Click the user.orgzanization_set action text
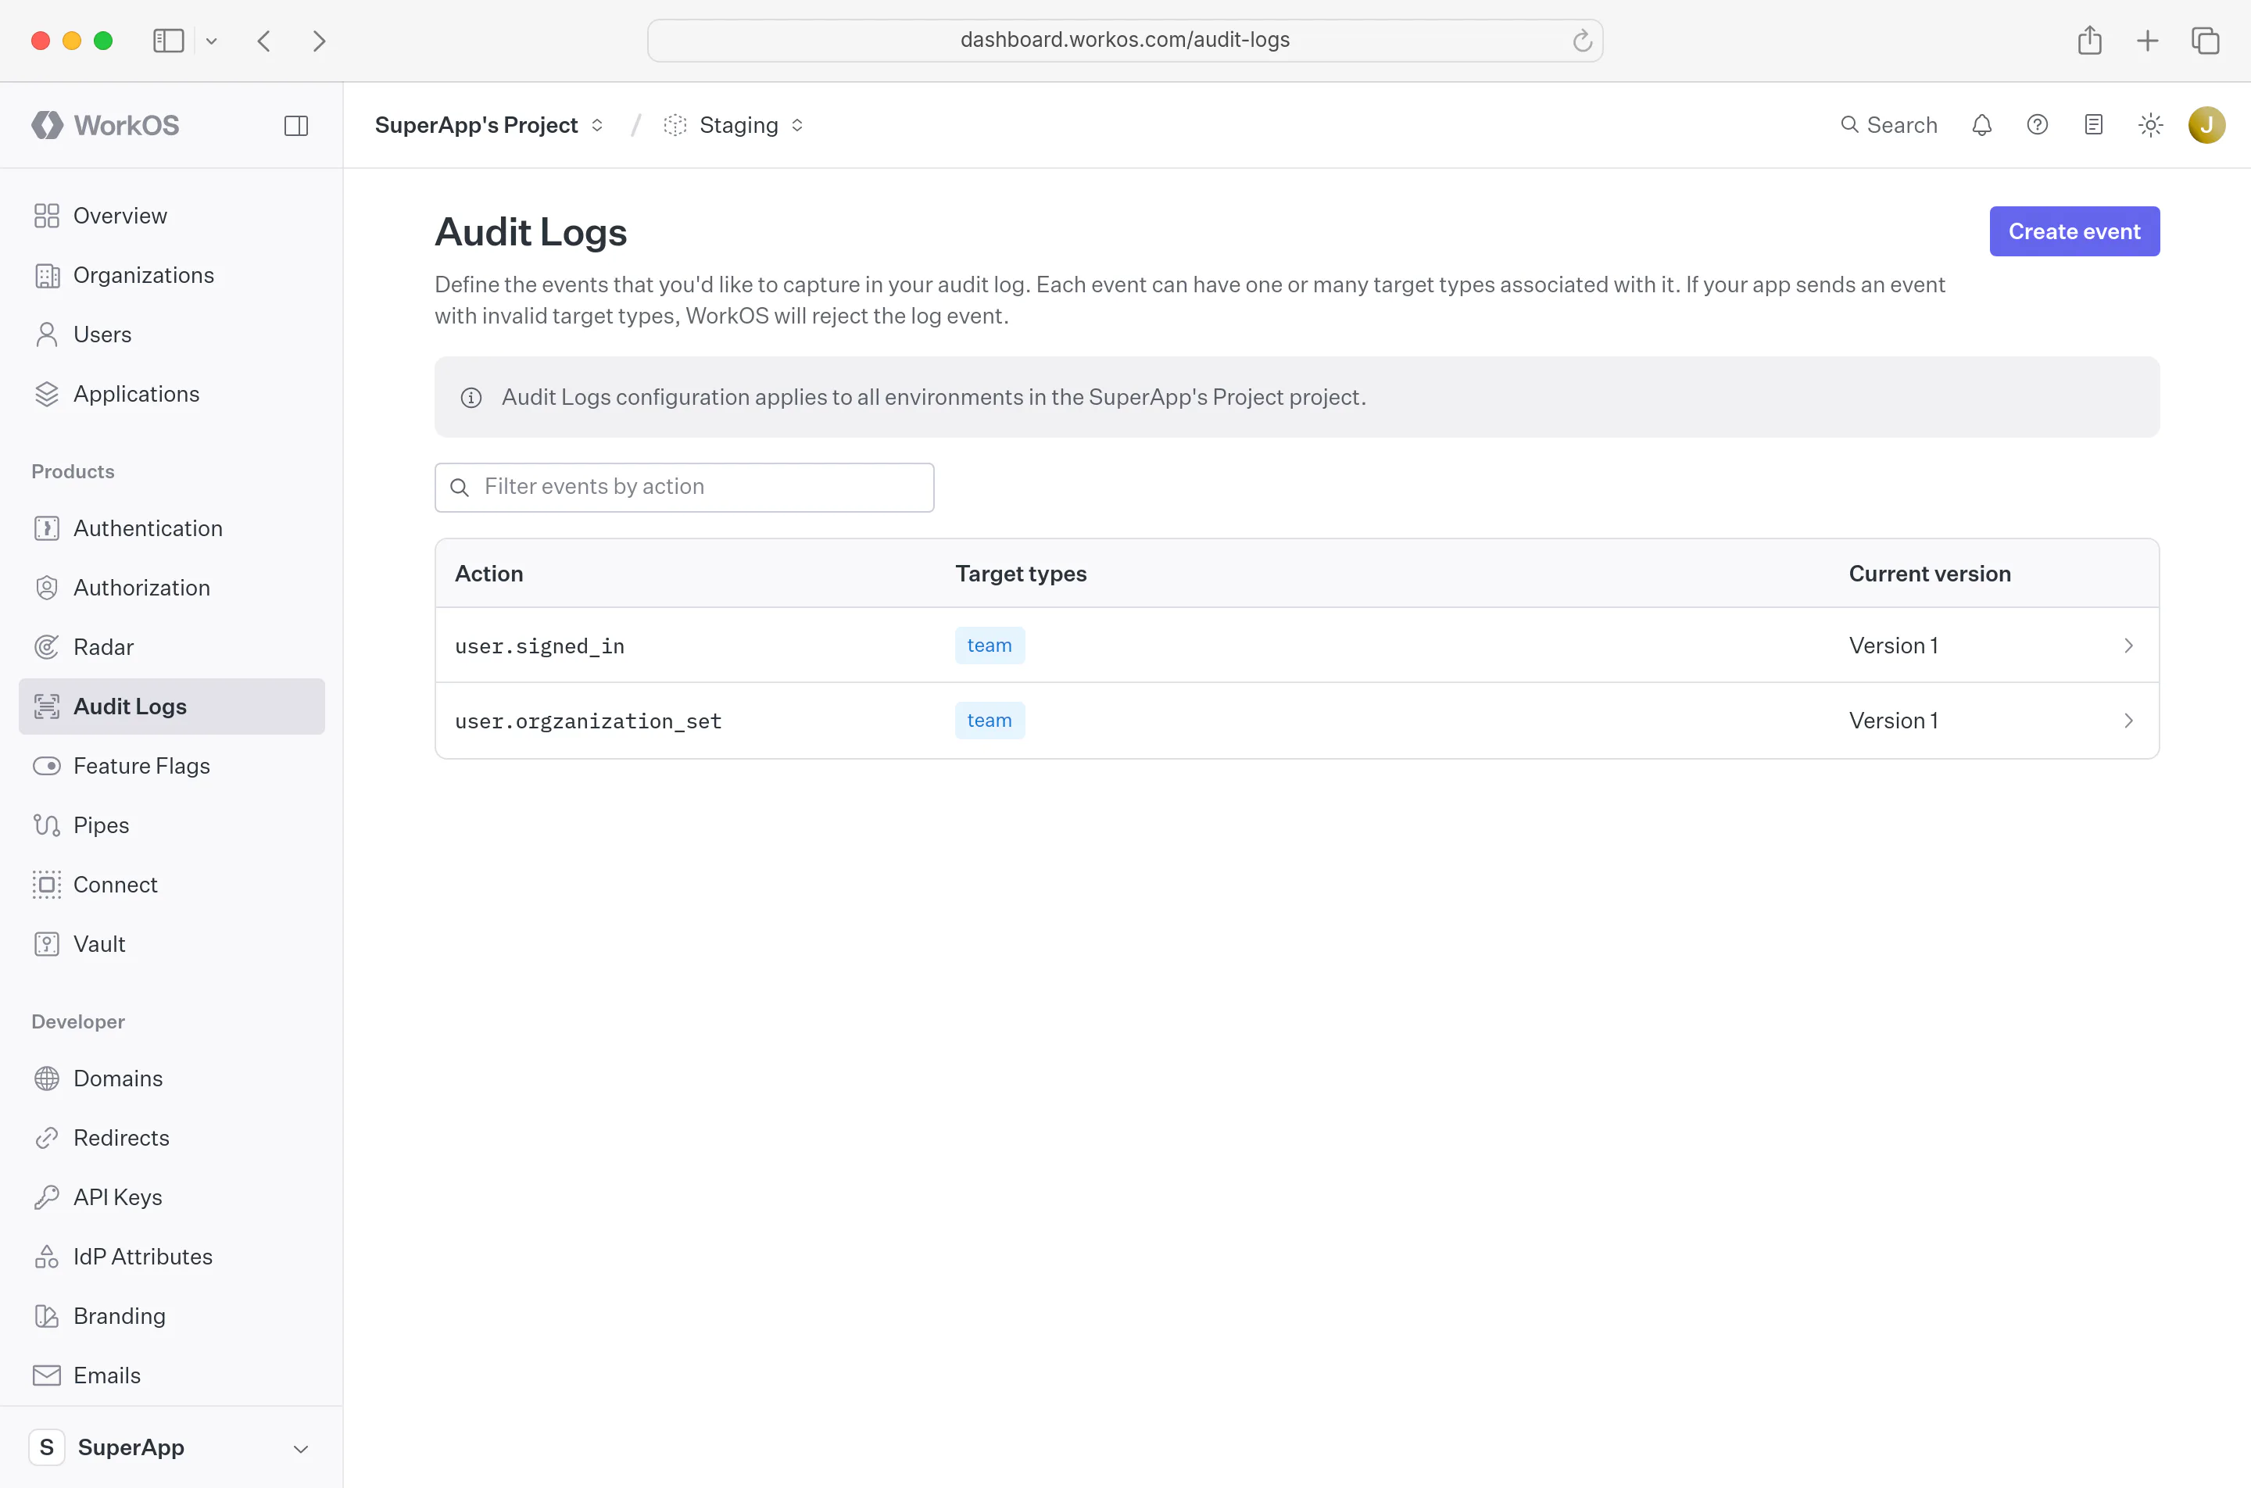This screenshot has height=1488, width=2251. tap(589, 721)
